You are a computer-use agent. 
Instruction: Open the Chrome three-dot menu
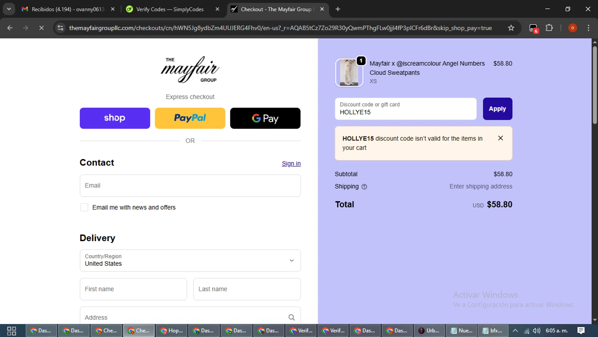(x=588, y=28)
